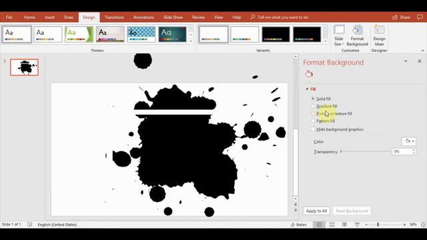Select the dark teal theme thumbnail

(x=172, y=34)
